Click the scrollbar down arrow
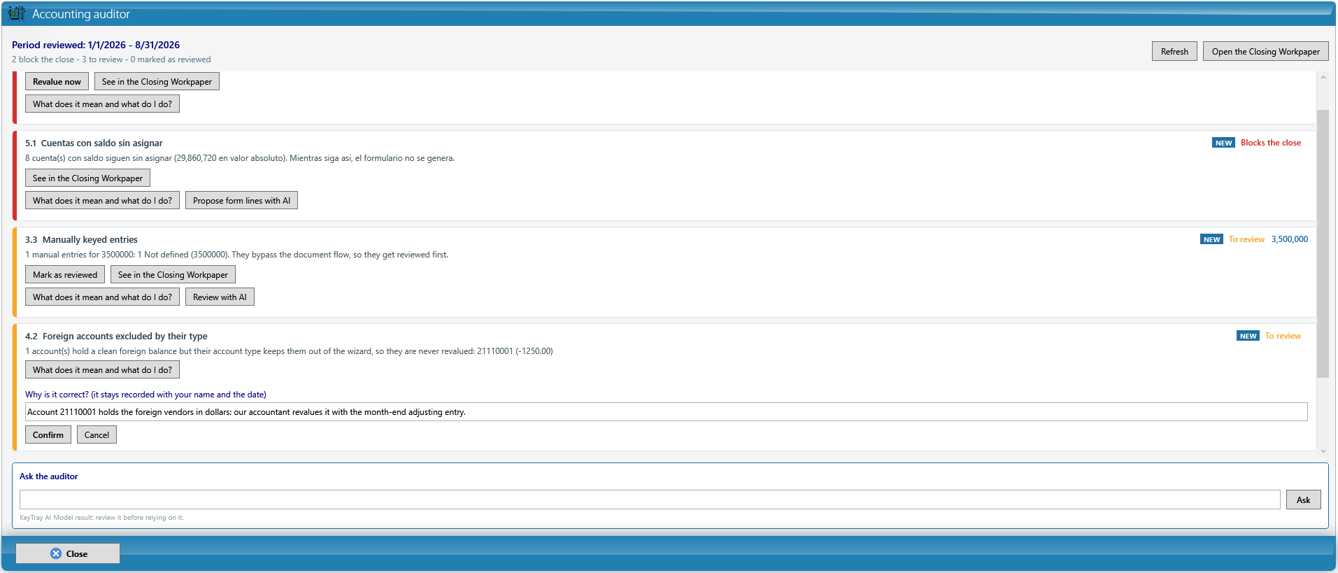 1323,451
